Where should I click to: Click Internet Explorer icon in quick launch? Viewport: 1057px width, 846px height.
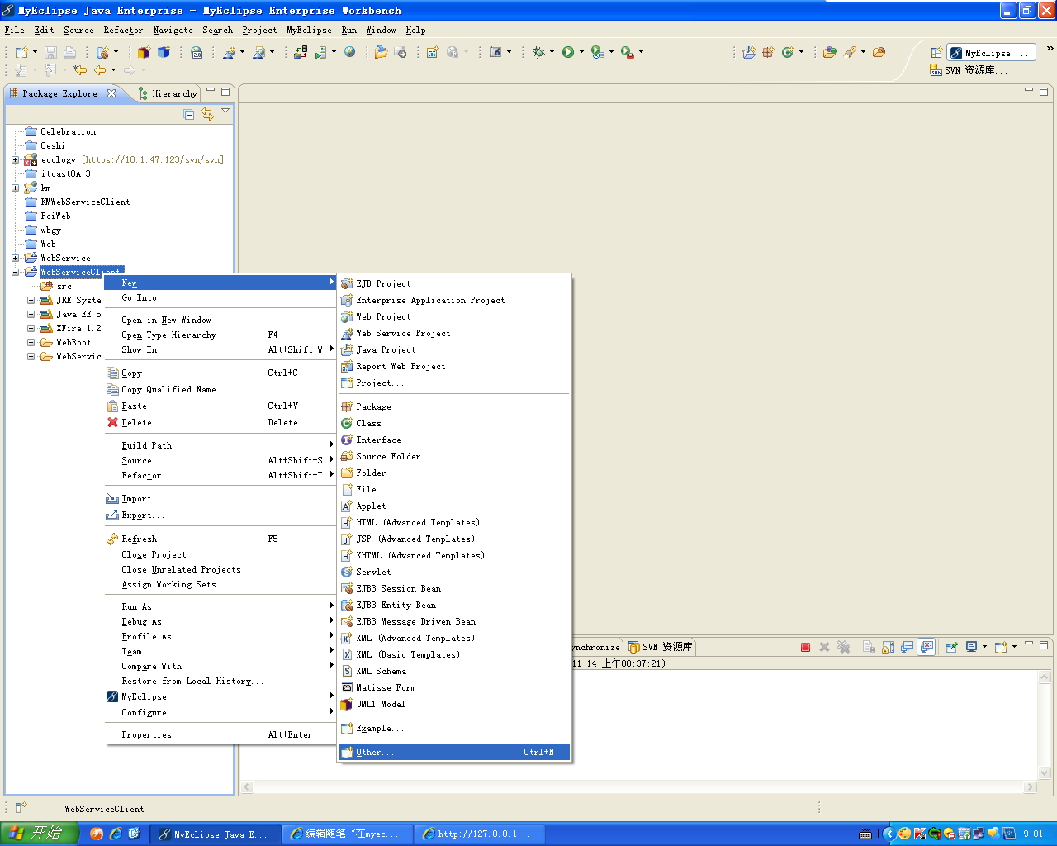pyautogui.click(x=116, y=834)
